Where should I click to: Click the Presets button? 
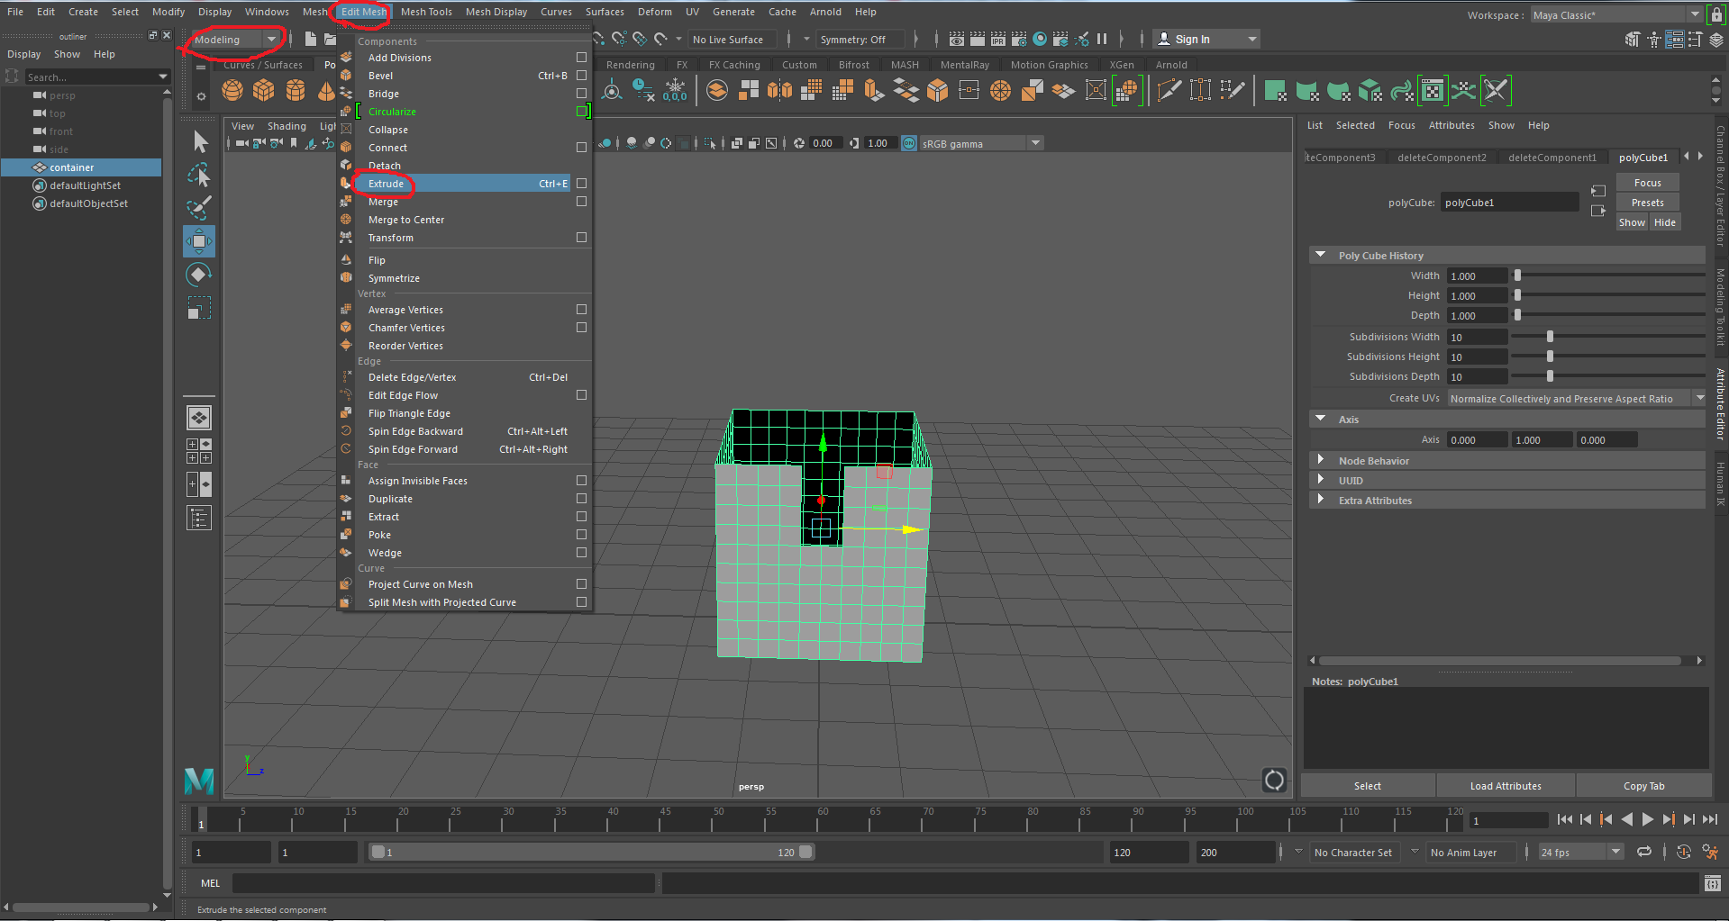click(x=1647, y=203)
